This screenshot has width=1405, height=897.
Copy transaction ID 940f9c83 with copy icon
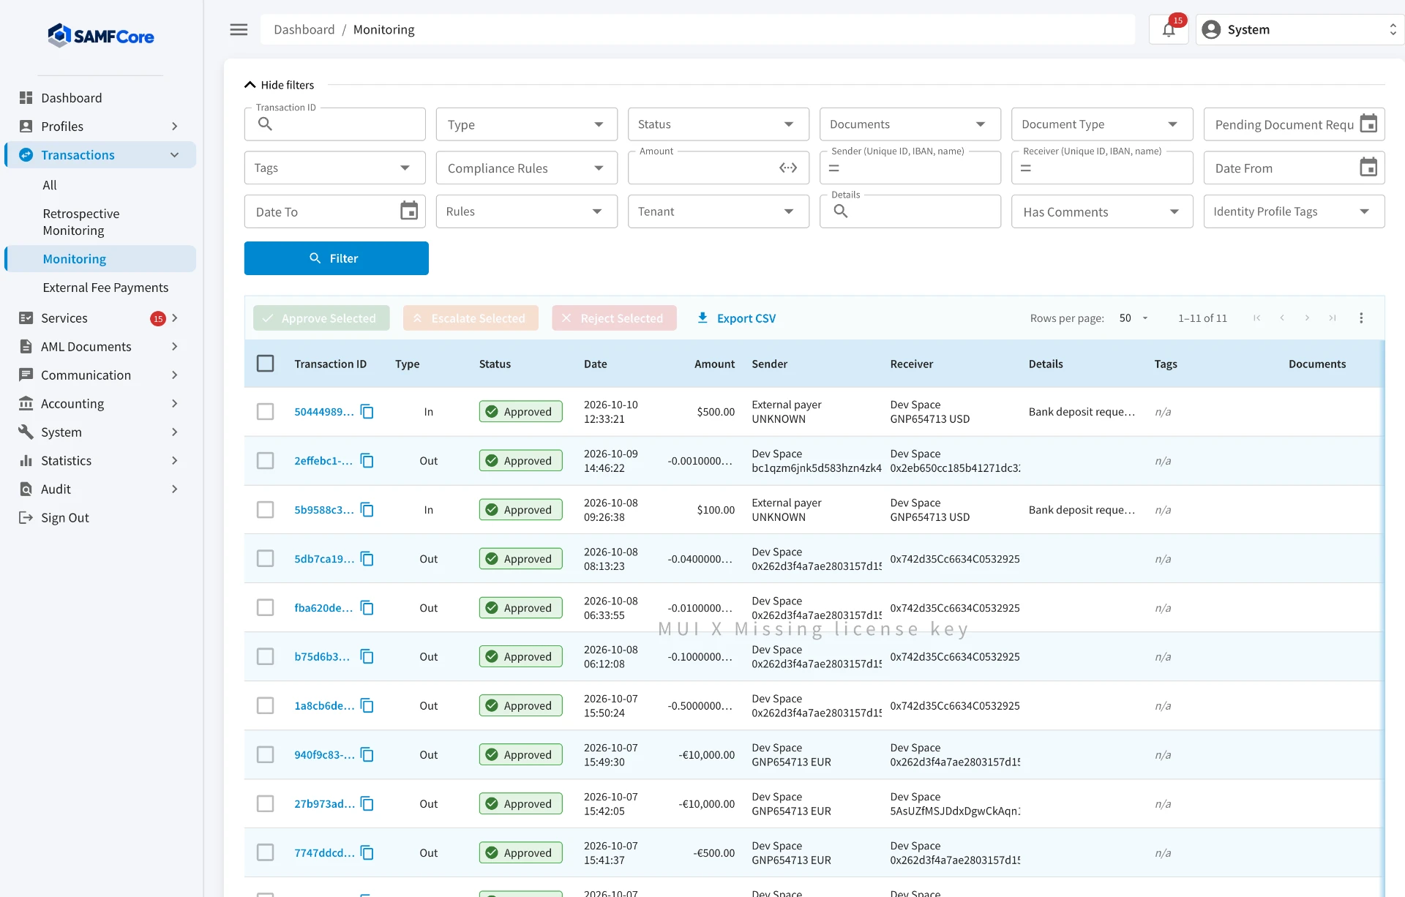[367, 755]
